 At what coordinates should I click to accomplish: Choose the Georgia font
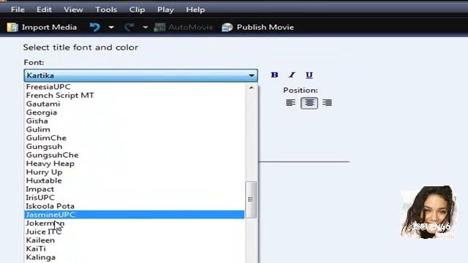[134, 113]
